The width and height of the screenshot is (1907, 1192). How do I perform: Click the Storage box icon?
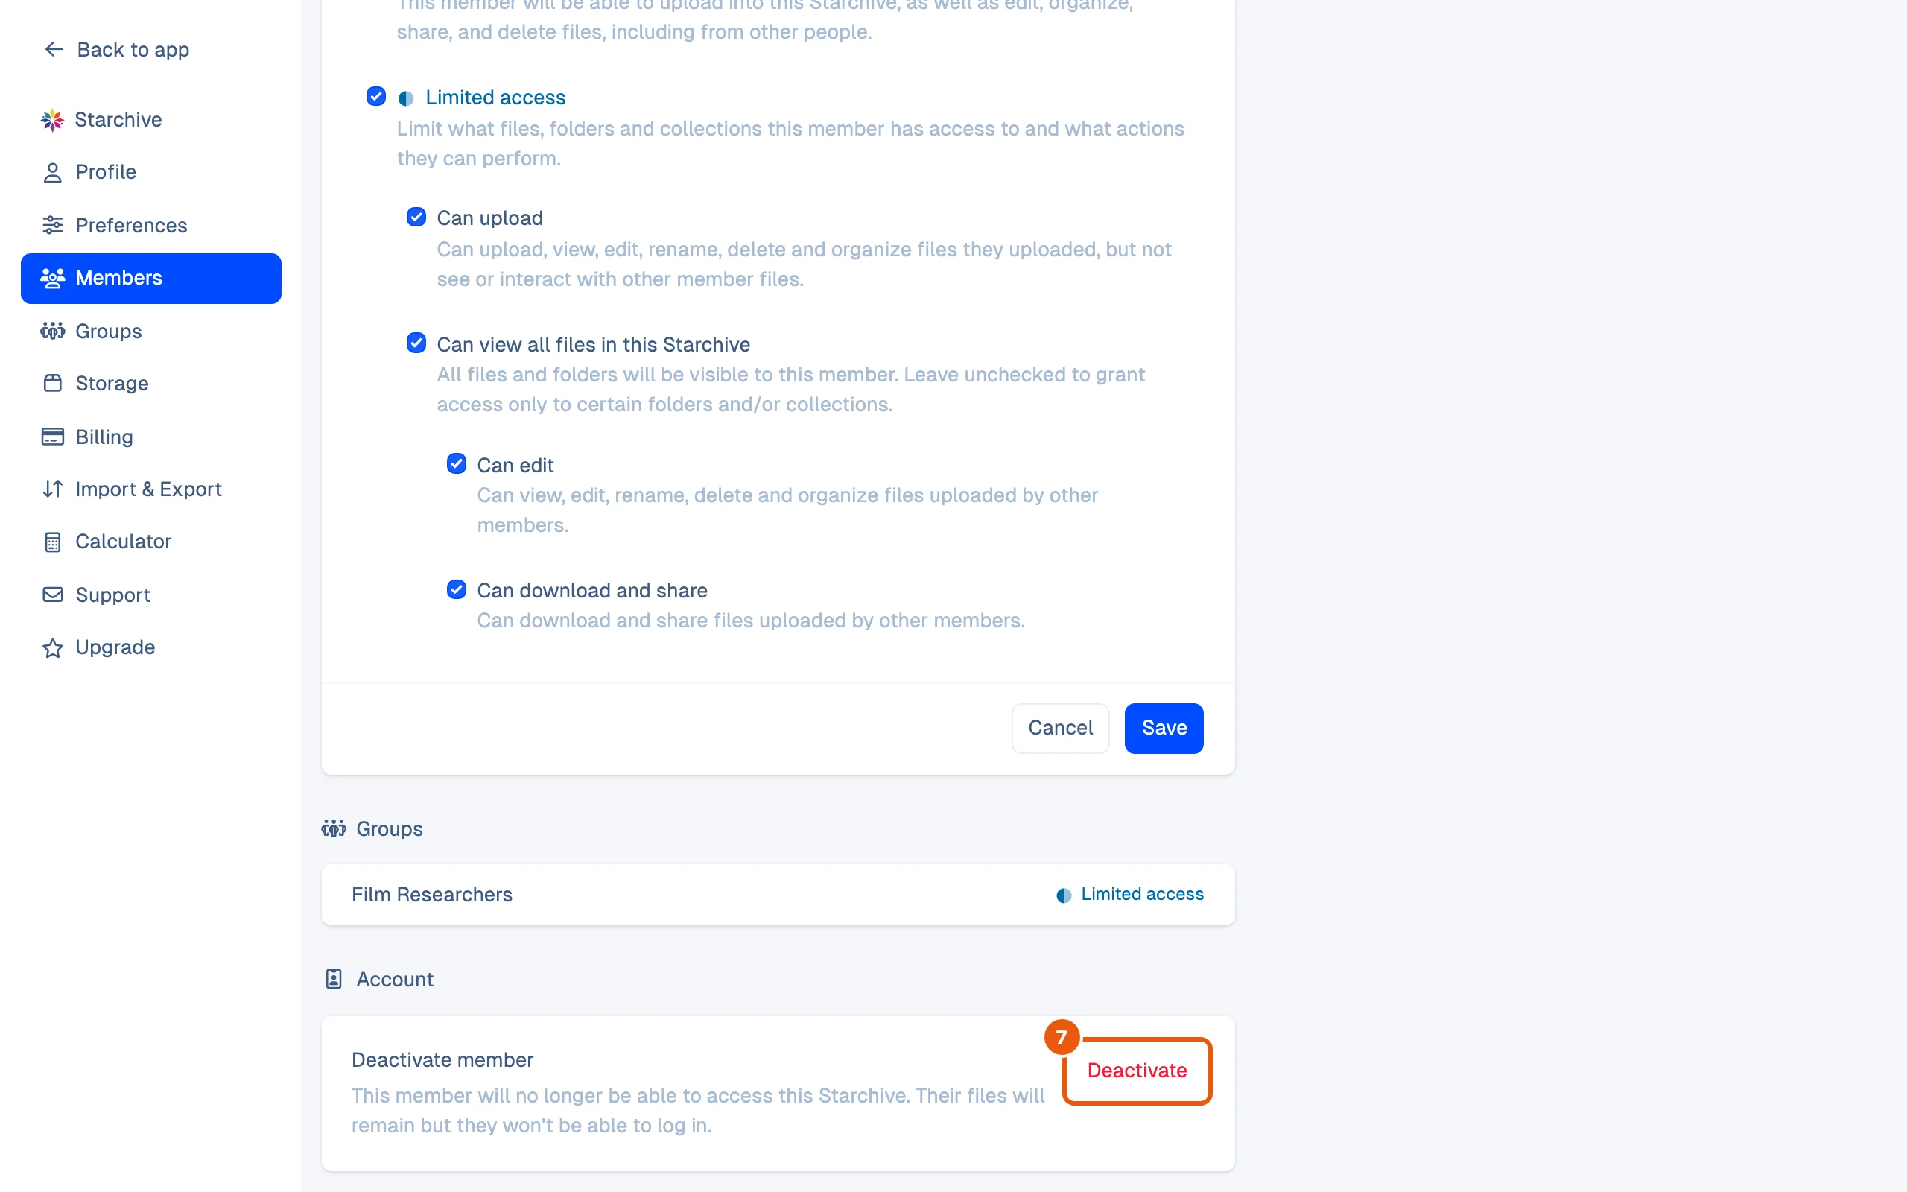click(53, 384)
